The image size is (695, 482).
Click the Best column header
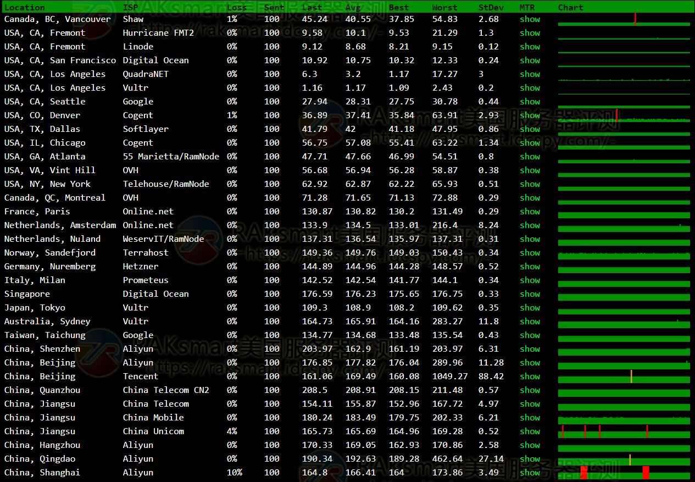pos(399,7)
